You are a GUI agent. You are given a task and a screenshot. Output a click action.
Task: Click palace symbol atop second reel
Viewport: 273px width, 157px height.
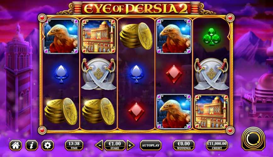pyautogui.click(x=98, y=36)
